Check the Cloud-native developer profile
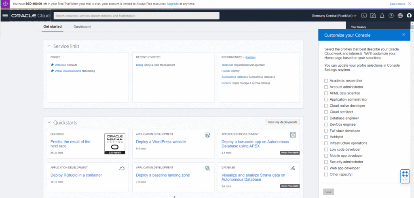Screen dimensions: 414x198 (326, 105)
